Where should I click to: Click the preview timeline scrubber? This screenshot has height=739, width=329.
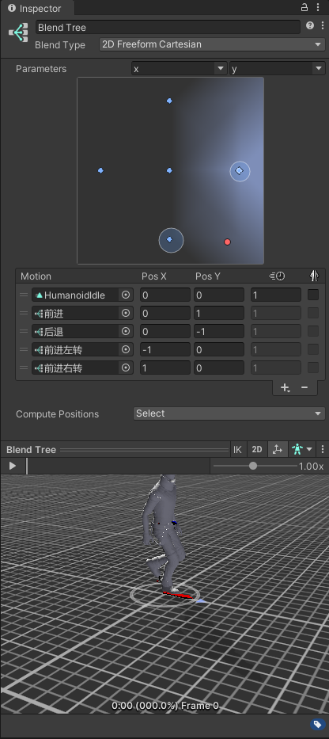pos(27,466)
